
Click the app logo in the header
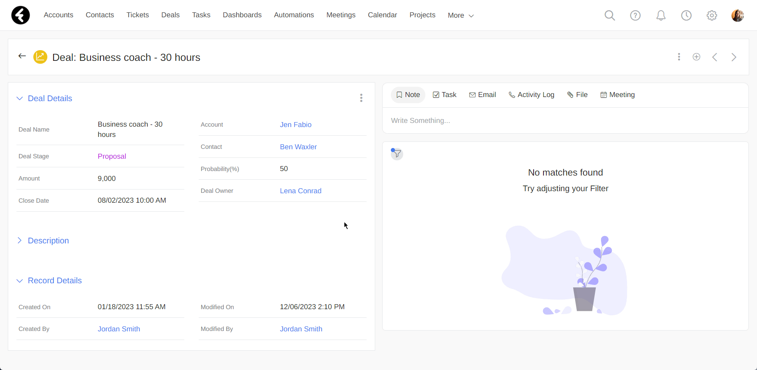(21, 15)
